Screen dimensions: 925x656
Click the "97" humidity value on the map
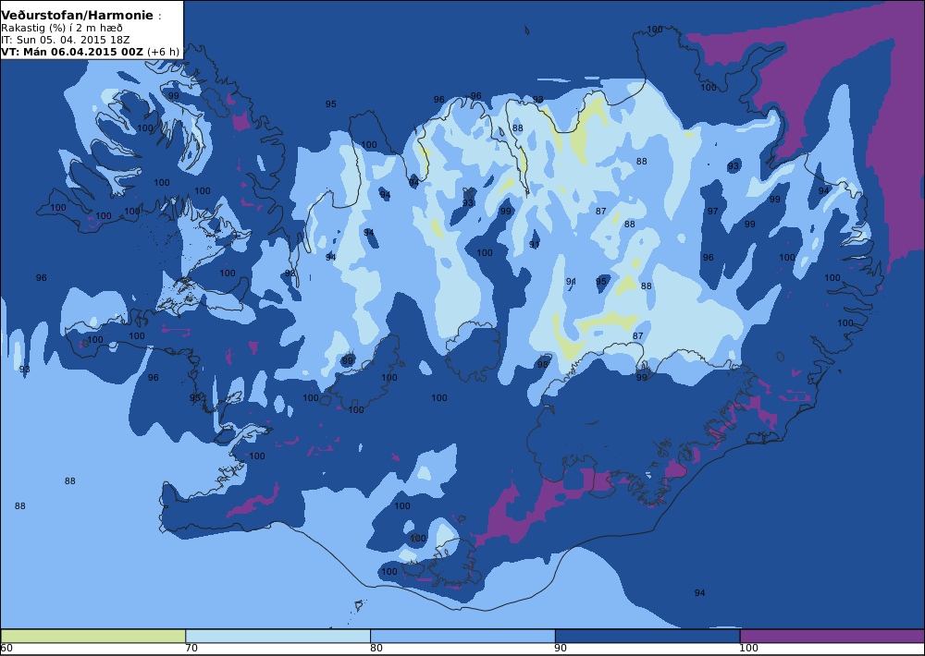(712, 211)
